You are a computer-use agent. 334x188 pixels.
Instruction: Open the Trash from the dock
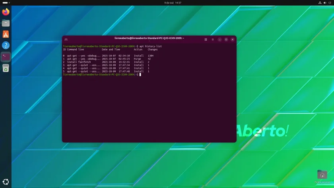[x=6, y=68]
